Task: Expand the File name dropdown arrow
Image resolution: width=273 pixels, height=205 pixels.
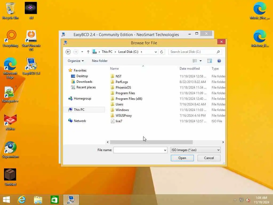Action: click(x=165, y=150)
